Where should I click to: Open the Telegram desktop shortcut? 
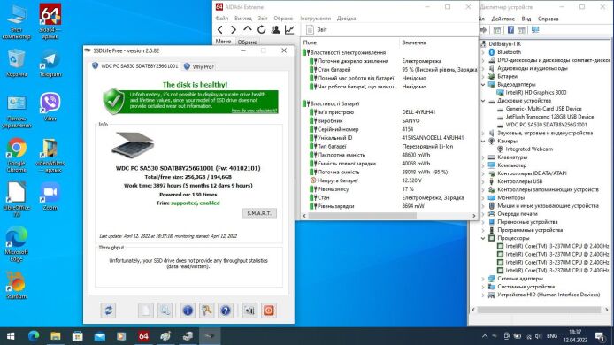(50, 64)
